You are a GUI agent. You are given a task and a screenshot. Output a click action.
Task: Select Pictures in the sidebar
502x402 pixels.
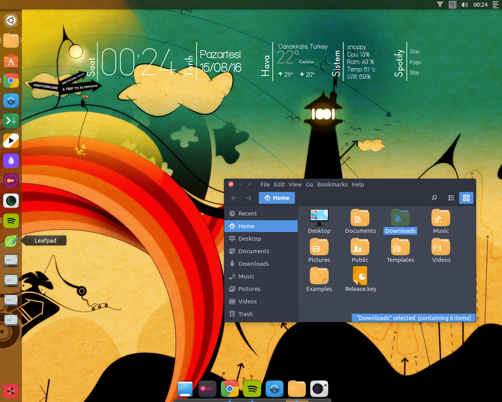(261, 289)
